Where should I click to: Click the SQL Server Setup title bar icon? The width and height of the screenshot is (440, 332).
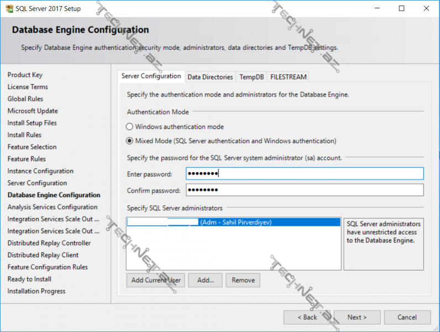click(x=9, y=8)
